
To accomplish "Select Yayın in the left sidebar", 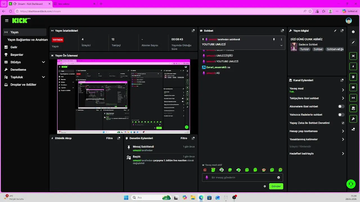I will 25,32.
